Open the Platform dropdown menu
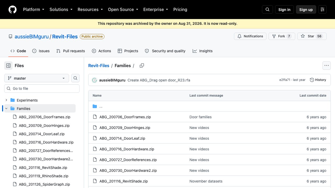Screen dimensions: 335x188 [33, 9]
